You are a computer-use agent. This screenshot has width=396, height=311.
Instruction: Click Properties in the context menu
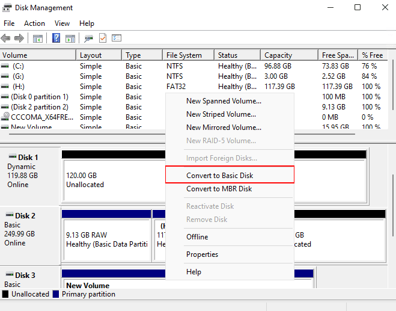click(x=202, y=254)
